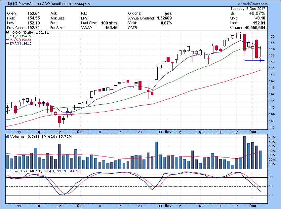Click the candlestick icon before _QQQ (Daily)
281x209 pixels.
click(x=8, y=33)
